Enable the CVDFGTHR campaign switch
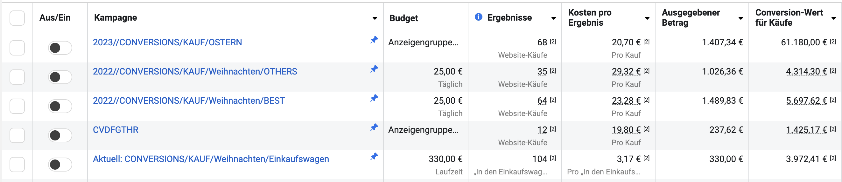The image size is (842, 182). pyautogui.click(x=60, y=135)
